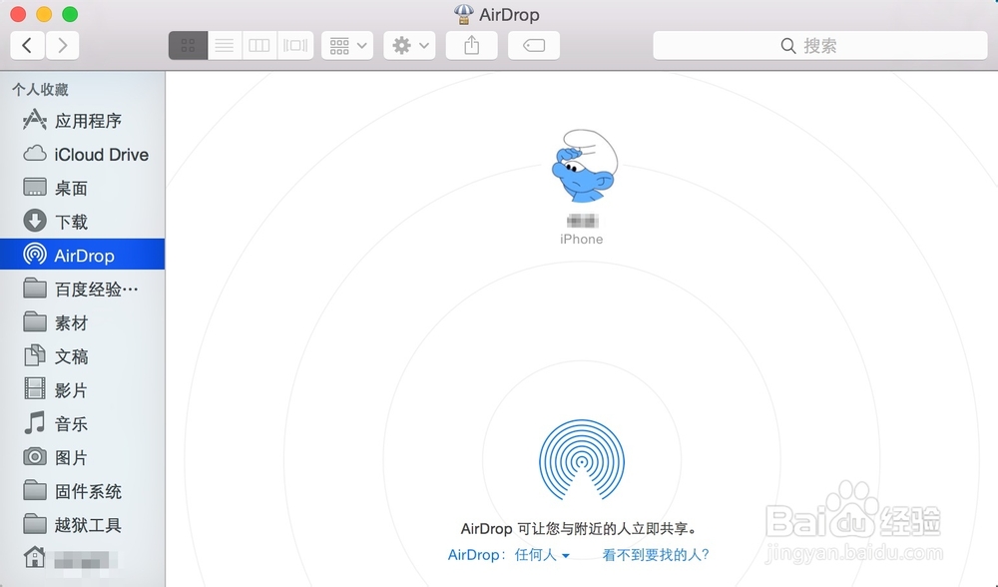This screenshot has height=587, width=998.
Task: Open the 素材 folder in sidebar
Action: tap(82, 322)
